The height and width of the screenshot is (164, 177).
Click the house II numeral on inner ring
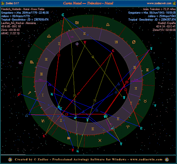tap(61, 121)
